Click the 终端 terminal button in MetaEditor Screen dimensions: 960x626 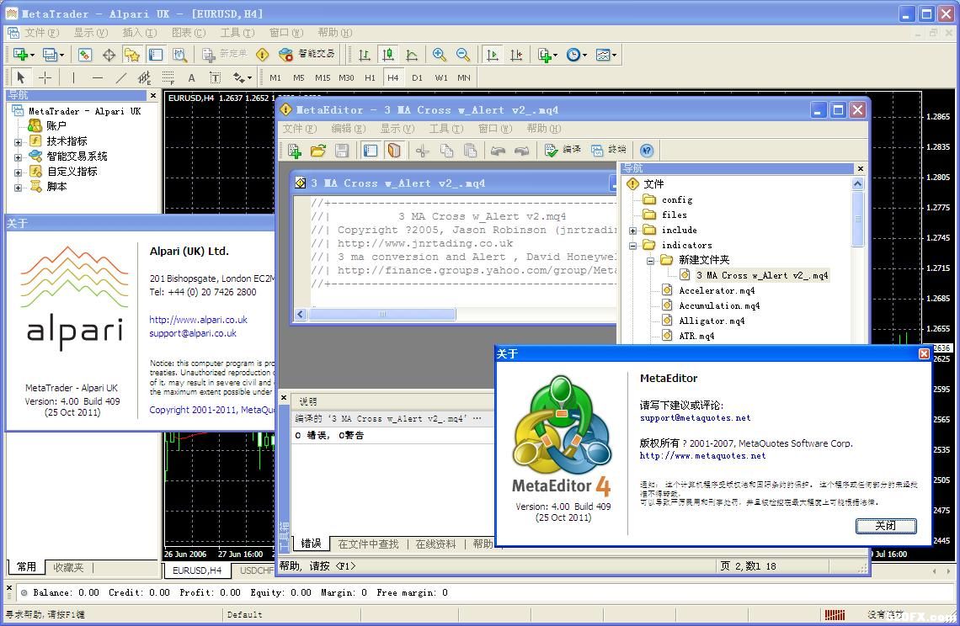point(609,150)
